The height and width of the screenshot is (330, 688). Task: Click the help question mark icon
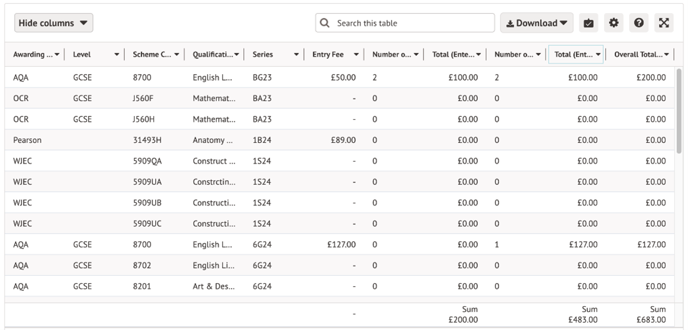click(x=639, y=23)
